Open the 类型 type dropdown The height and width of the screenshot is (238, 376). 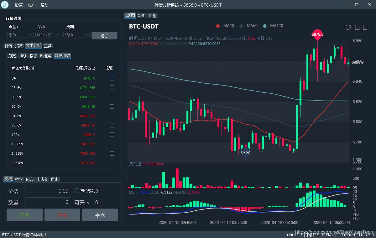20,35
